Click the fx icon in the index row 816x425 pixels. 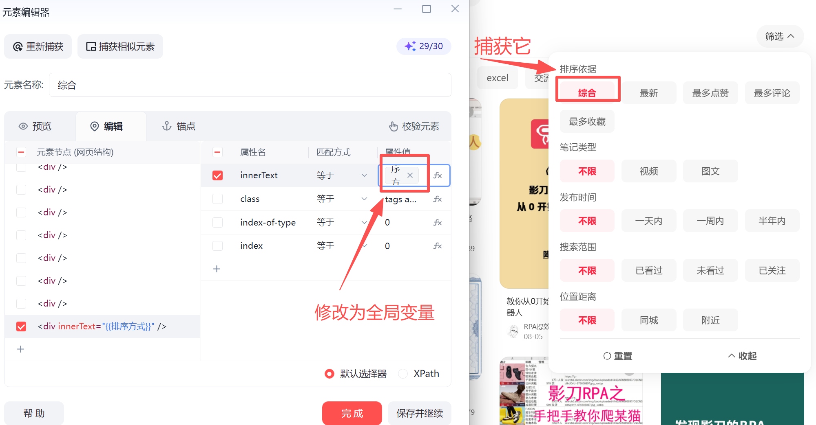(438, 246)
